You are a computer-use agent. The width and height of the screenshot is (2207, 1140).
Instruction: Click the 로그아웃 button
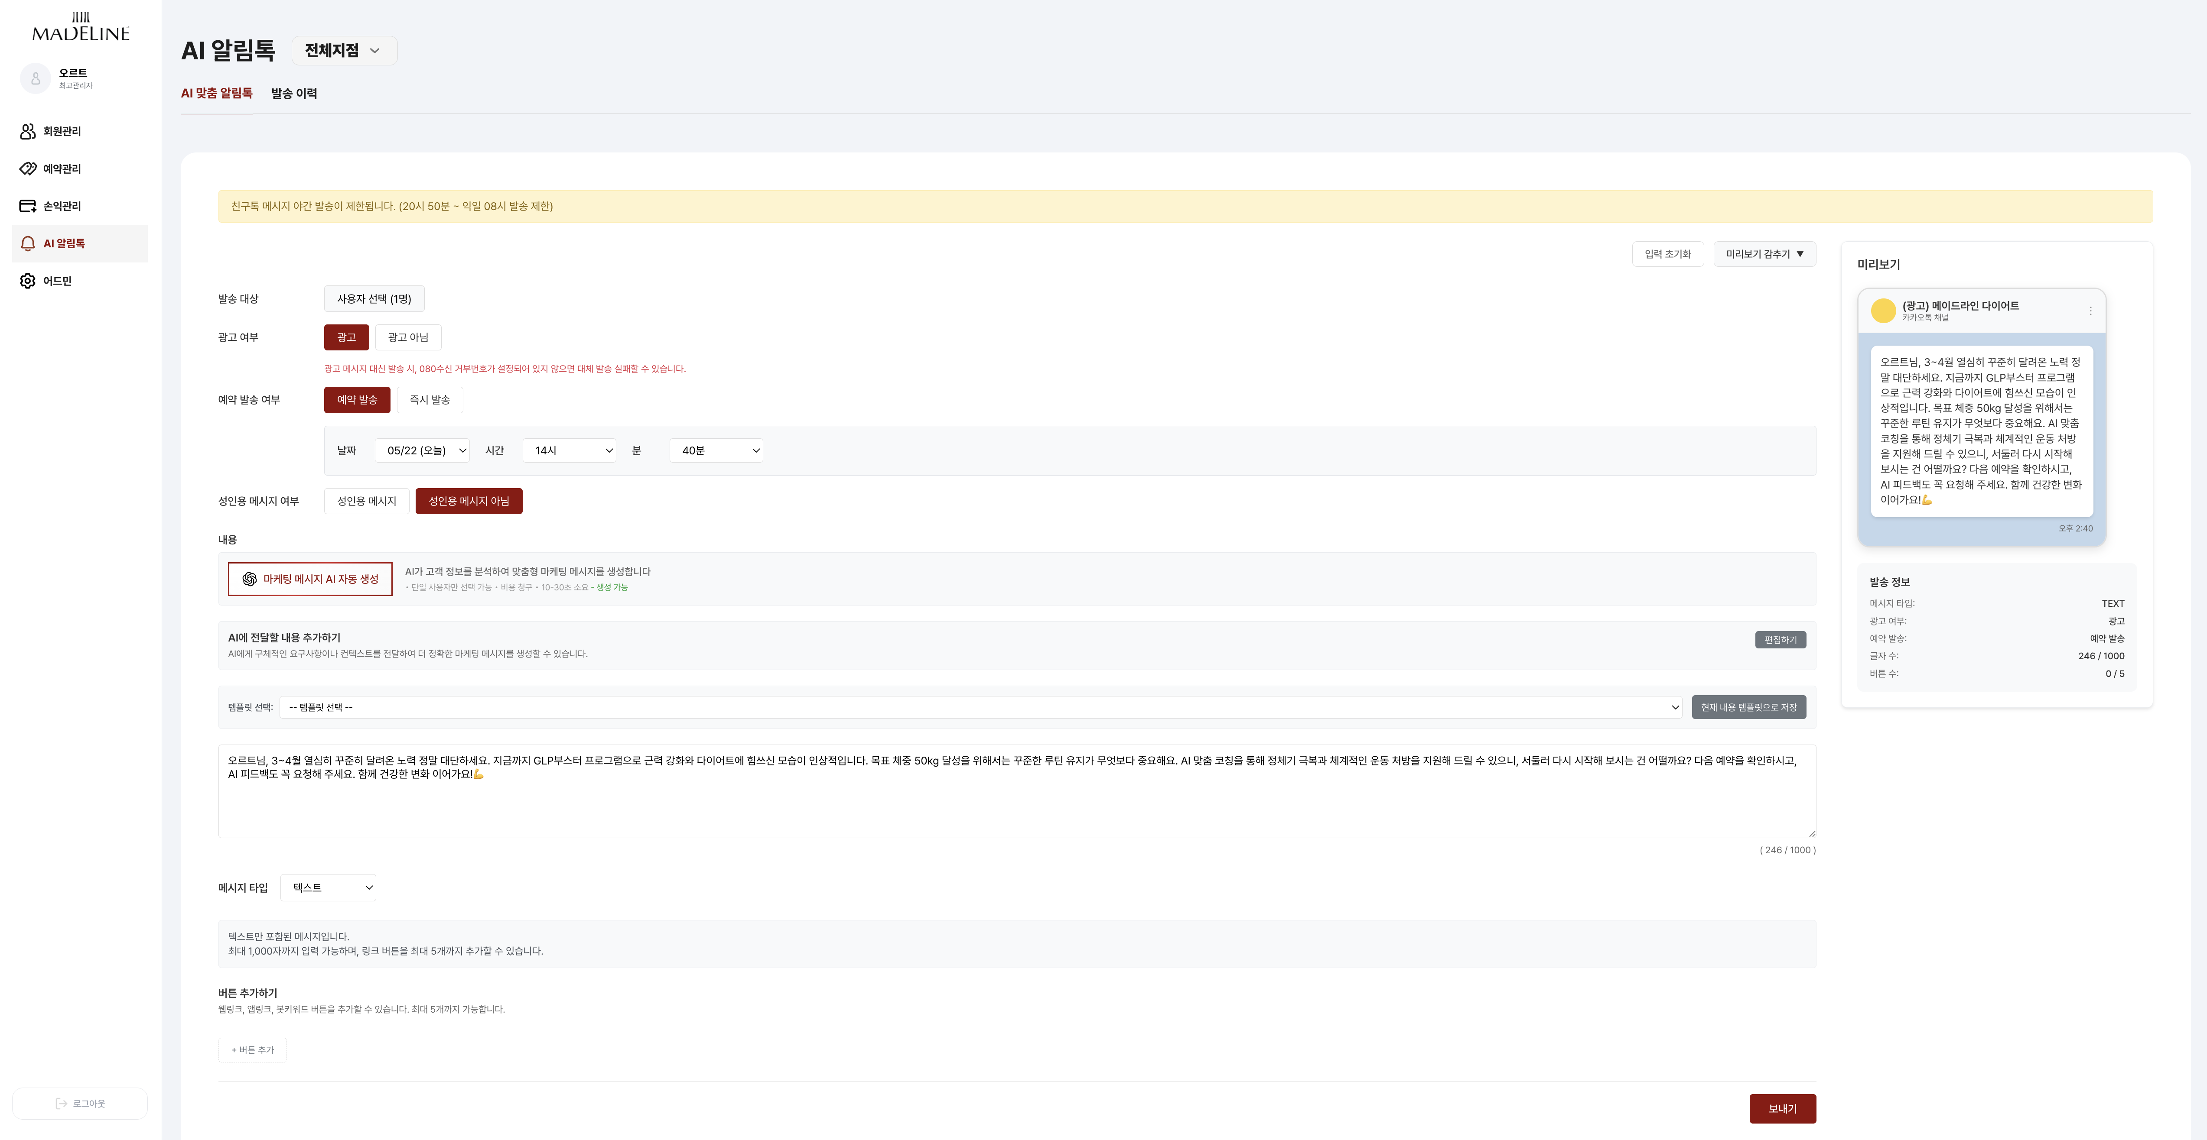pos(80,1104)
